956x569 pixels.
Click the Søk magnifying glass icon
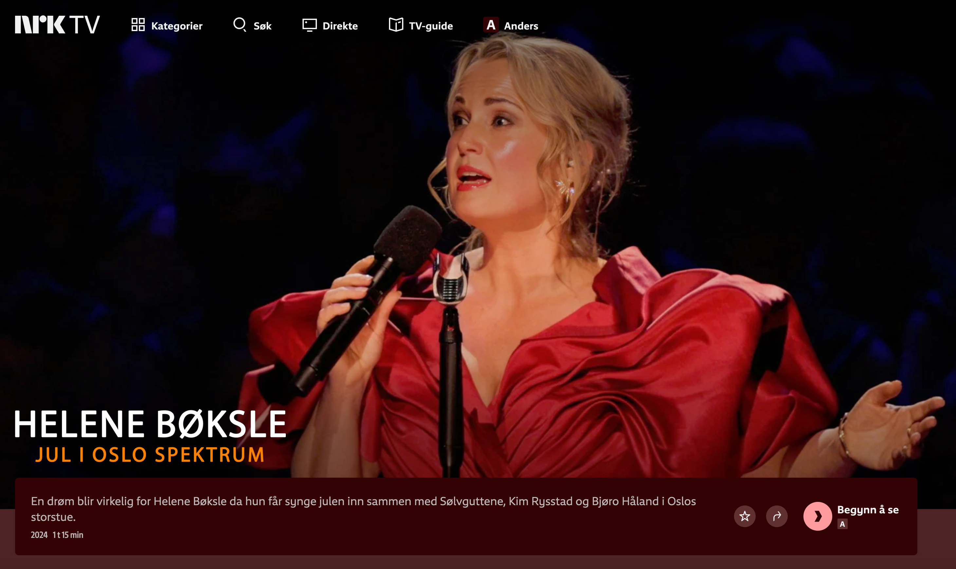pyautogui.click(x=240, y=25)
